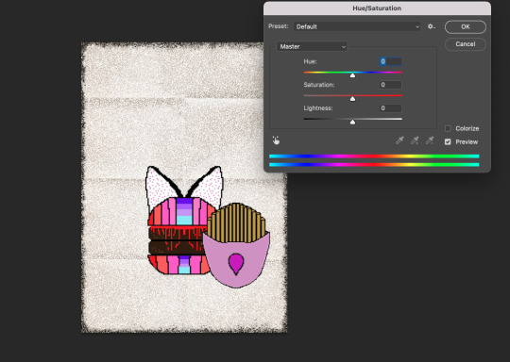
Task: Click the preset options gear icon
Action: point(432,26)
